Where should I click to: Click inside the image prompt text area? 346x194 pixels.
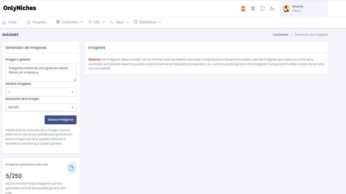41,73
